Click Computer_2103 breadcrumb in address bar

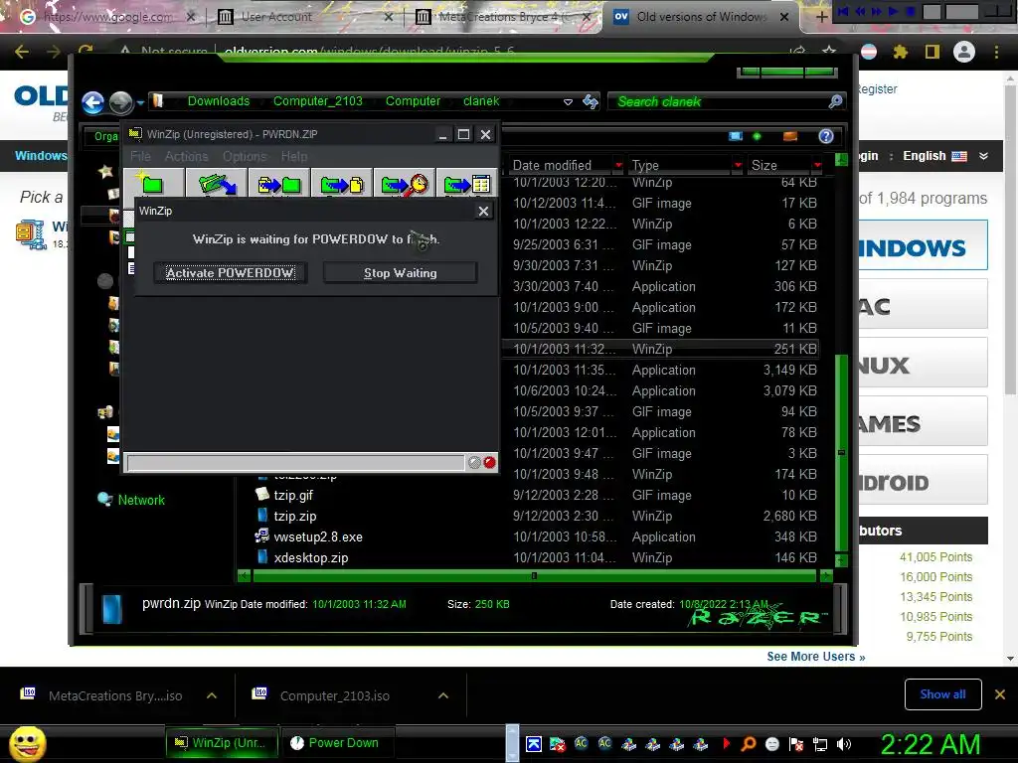[x=317, y=101]
